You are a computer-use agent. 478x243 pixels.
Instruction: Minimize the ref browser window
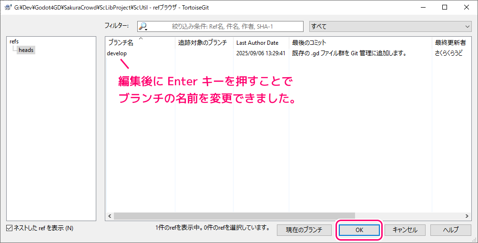(423, 7)
